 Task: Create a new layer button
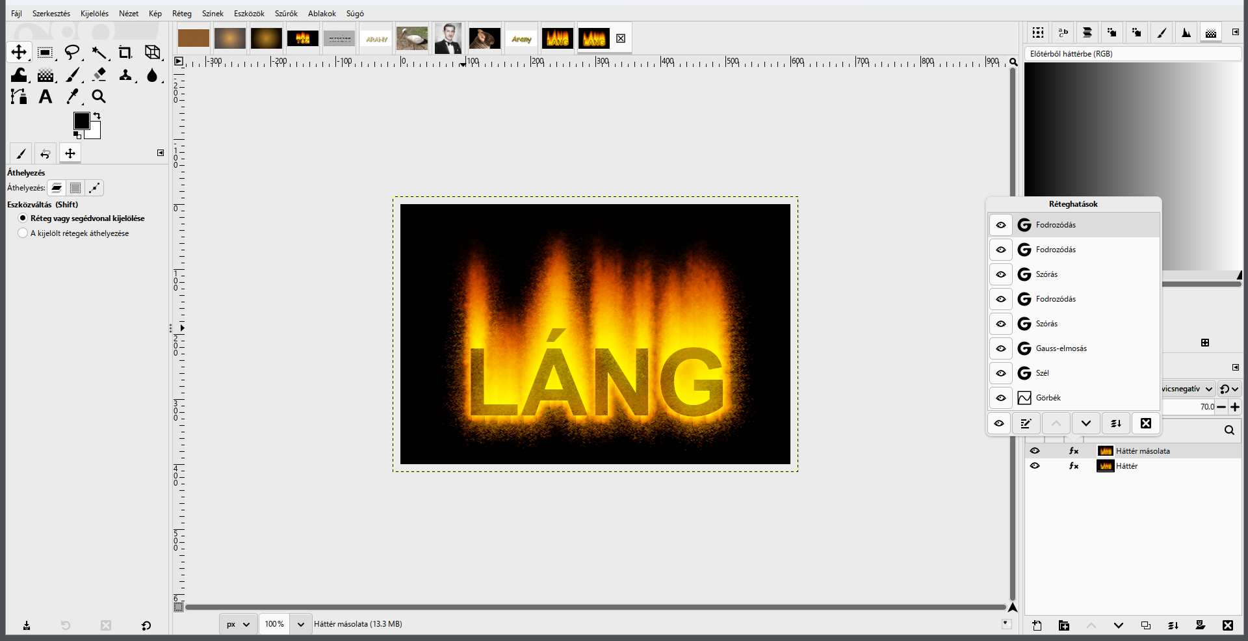tap(1037, 625)
